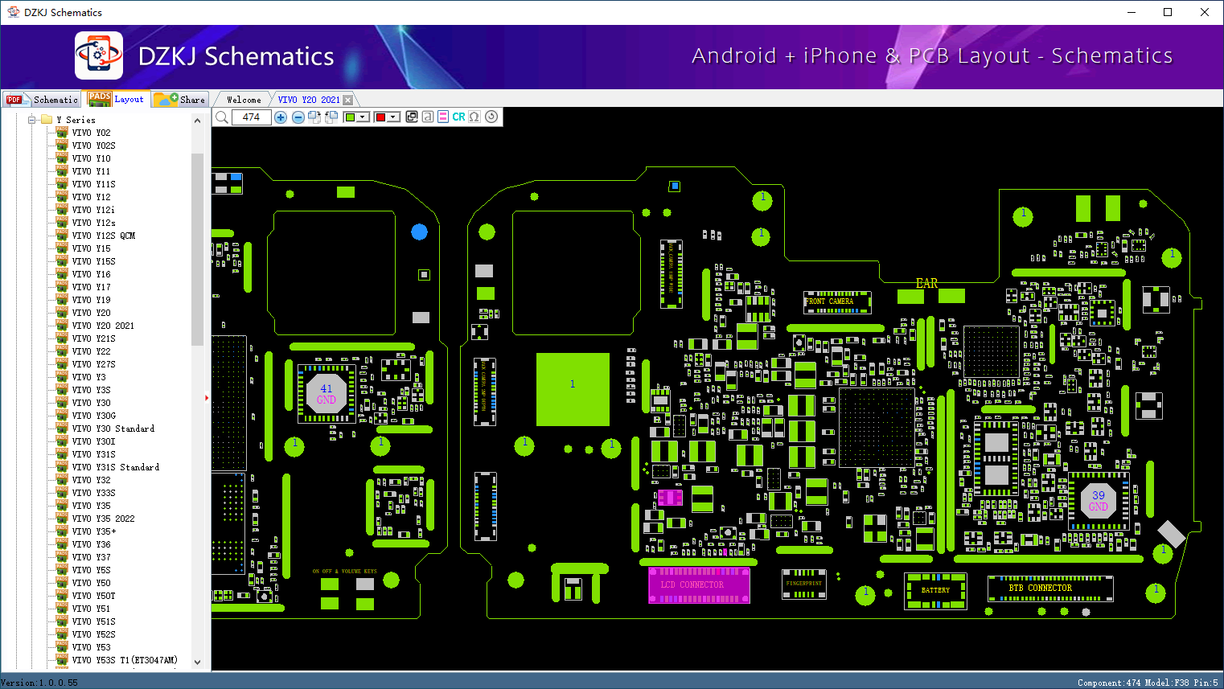The width and height of the screenshot is (1224, 689).
Task: Open VIVO Y30 Standard in the tree
Action: pos(113,429)
